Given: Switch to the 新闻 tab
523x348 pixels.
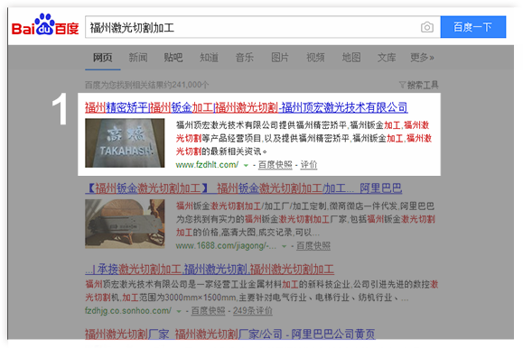Looking at the screenshot, I should pyautogui.click(x=138, y=58).
